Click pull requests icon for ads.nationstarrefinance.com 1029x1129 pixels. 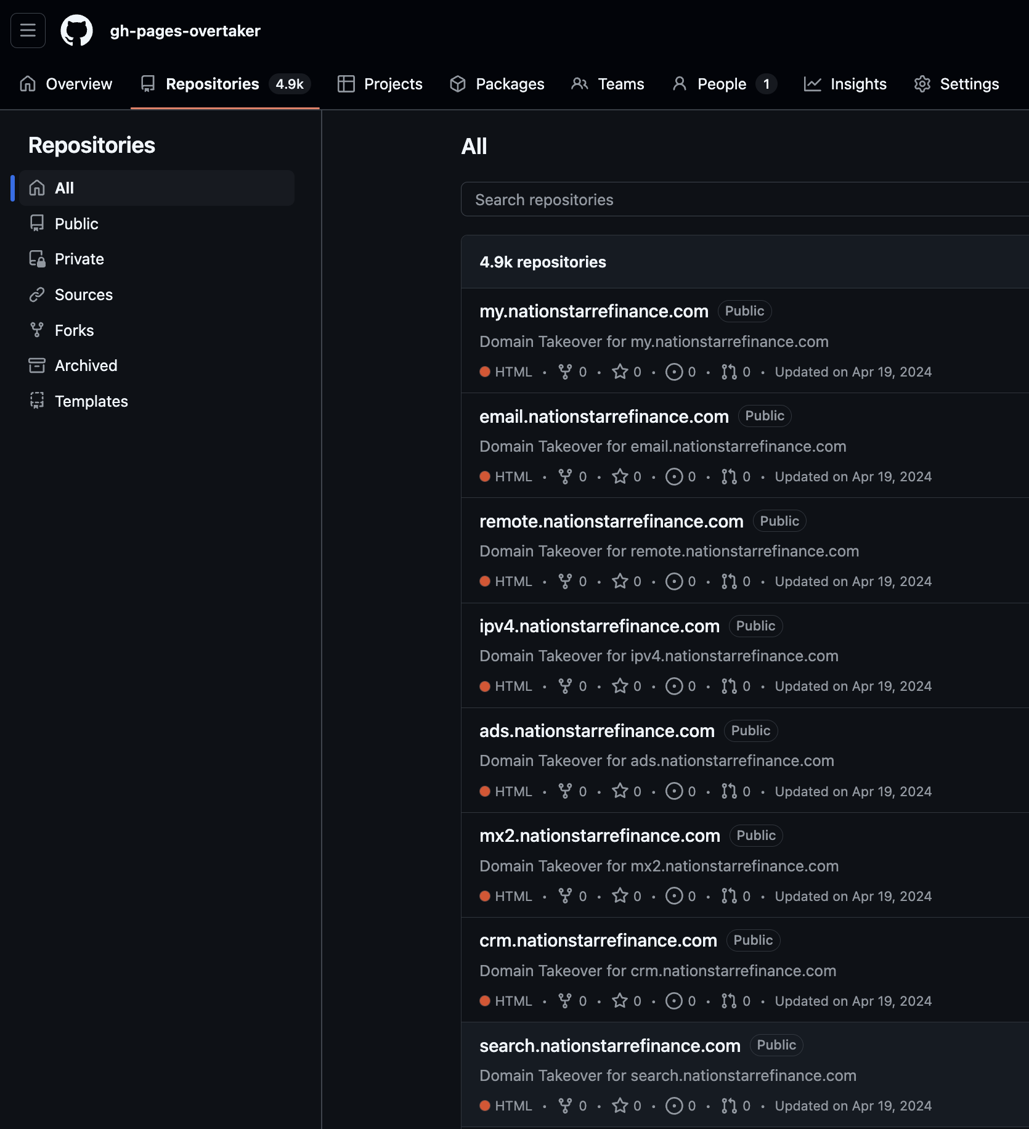pos(729,791)
